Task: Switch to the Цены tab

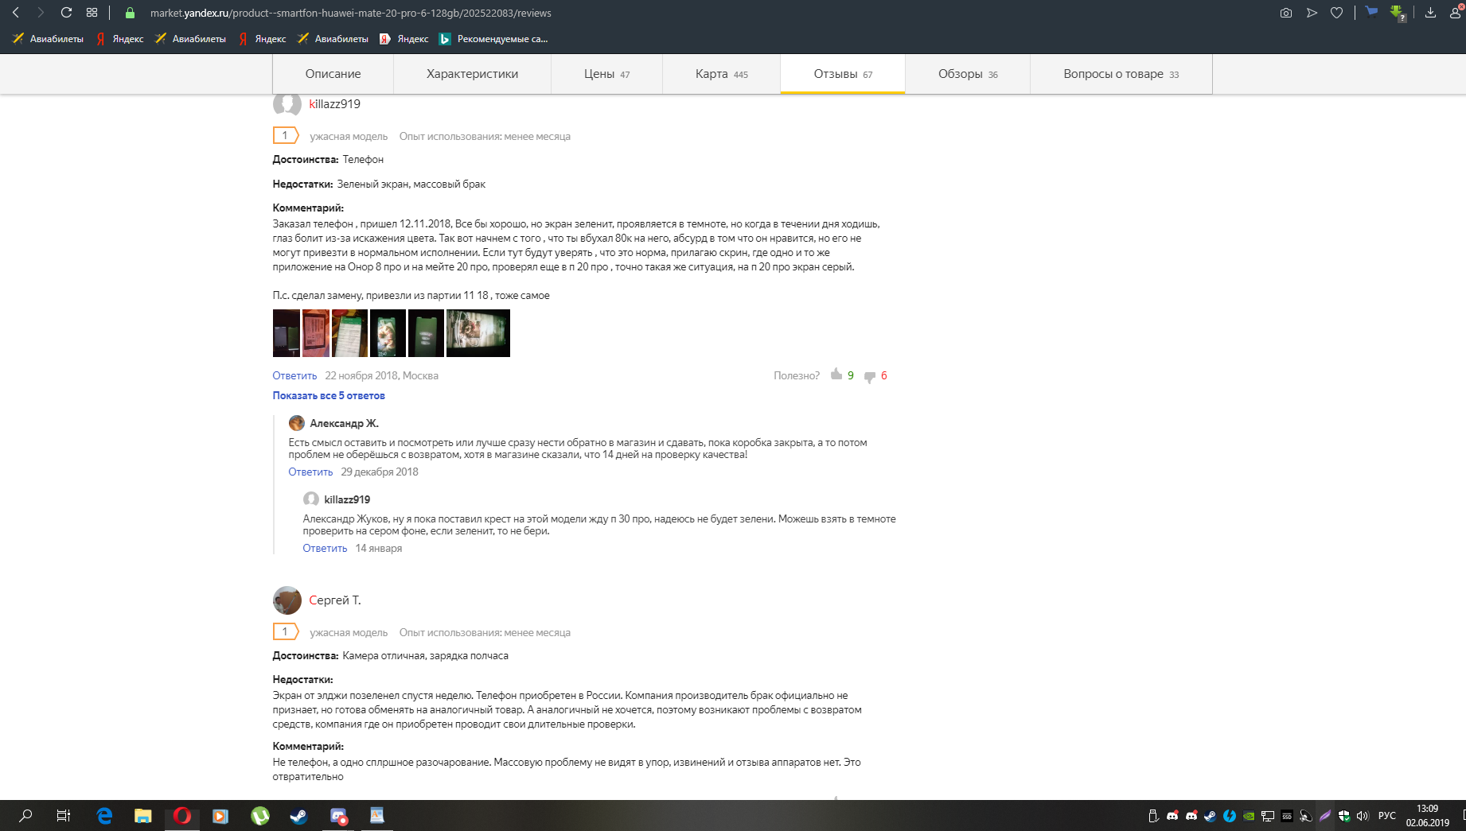Action: point(606,74)
